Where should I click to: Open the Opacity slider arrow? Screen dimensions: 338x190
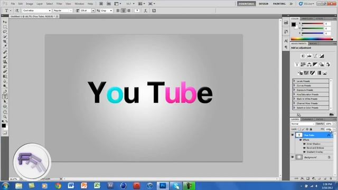(x=334, y=124)
